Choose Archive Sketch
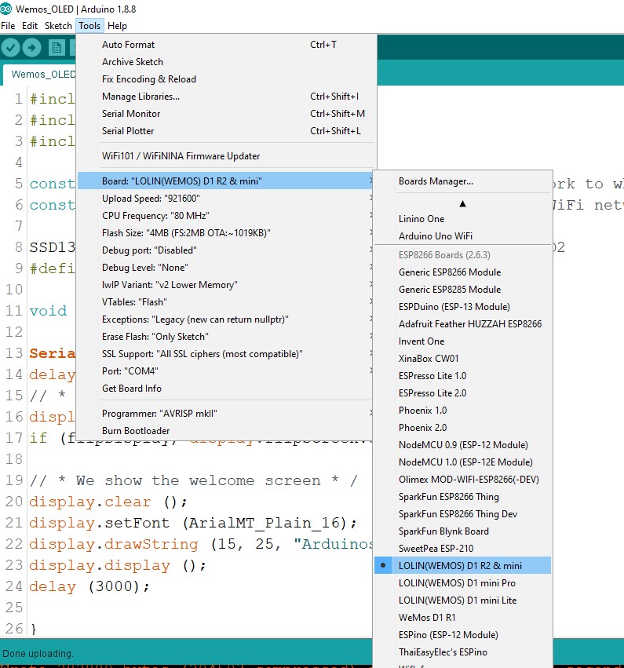 [x=226, y=62]
